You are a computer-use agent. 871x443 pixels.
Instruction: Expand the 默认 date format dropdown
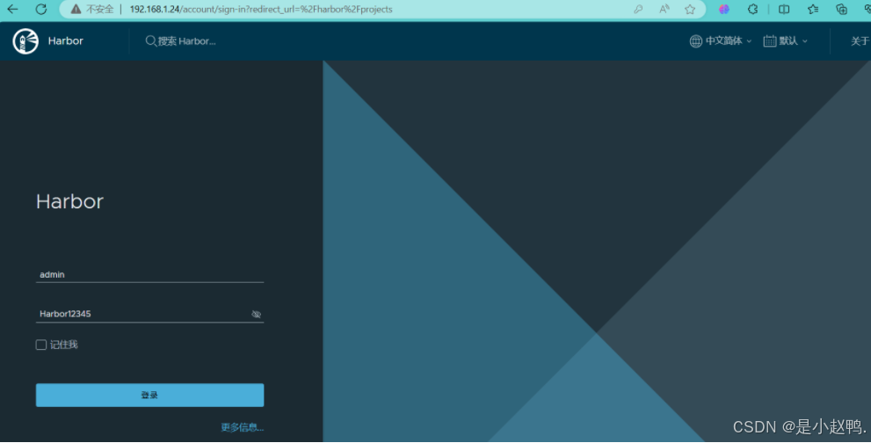click(793, 40)
